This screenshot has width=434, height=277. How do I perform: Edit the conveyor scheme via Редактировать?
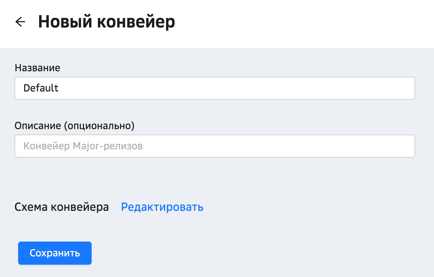click(162, 207)
